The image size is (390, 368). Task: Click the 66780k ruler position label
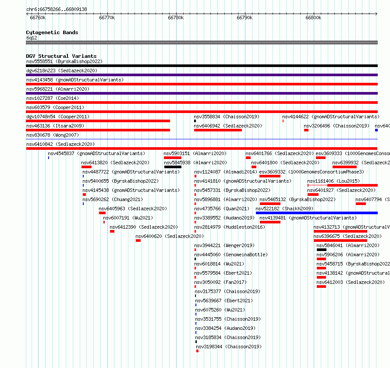coord(176,18)
